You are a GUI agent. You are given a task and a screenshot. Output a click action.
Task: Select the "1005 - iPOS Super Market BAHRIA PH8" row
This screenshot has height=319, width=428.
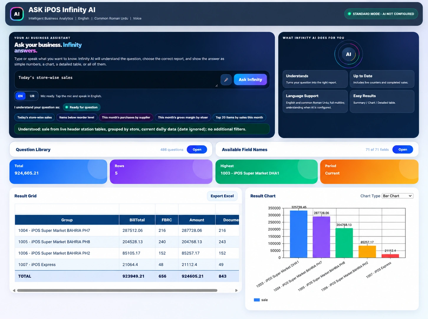click(127, 242)
